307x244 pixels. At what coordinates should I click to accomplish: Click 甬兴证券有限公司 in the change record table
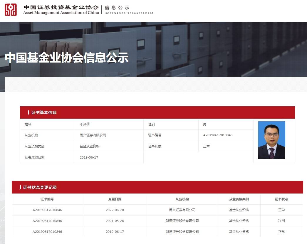pyautogui.click(x=182, y=210)
